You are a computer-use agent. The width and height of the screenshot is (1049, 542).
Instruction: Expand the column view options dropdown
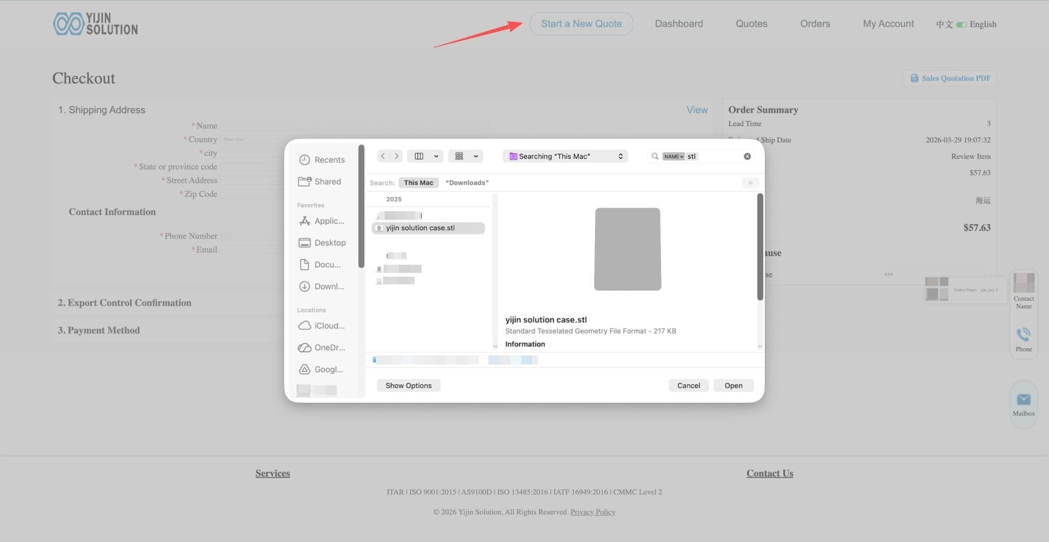(x=435, y=157)
